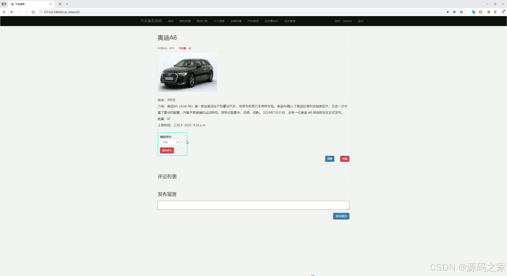Open the rating score dropdown
This screenshot has height=276, width=507.
[x=170, y=142]
